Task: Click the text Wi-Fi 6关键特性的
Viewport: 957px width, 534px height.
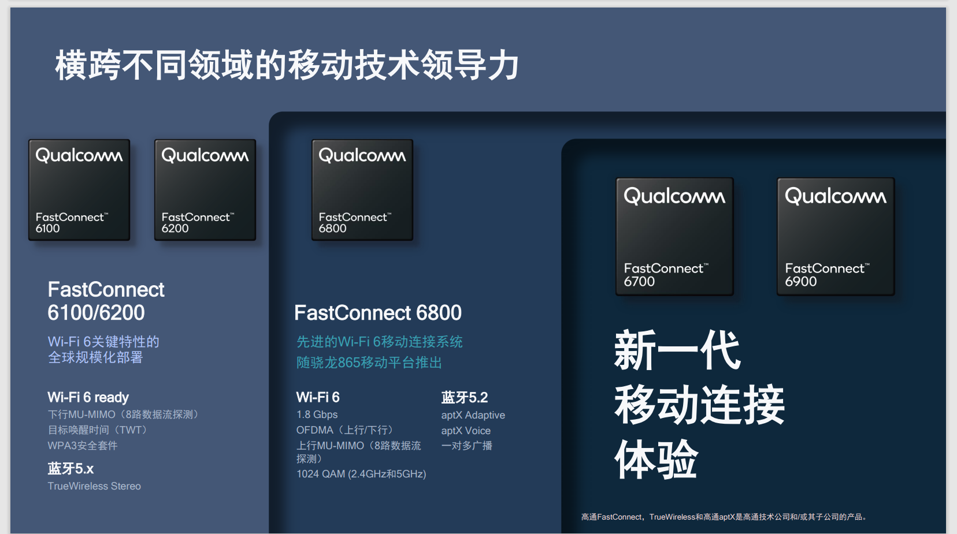Action: (x=103, y=342)
